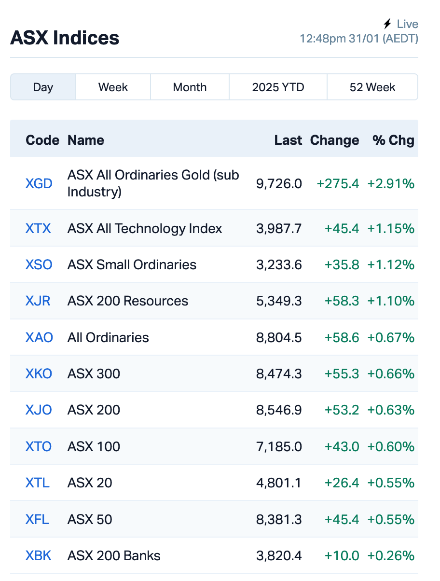
Task: Switch to the Month tab
Action: 190,87
